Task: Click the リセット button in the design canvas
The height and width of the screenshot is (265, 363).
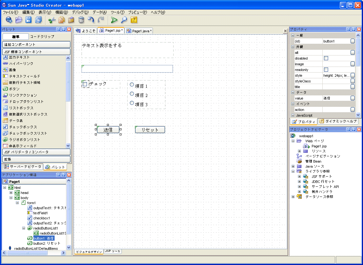Action: pos(150,130)
